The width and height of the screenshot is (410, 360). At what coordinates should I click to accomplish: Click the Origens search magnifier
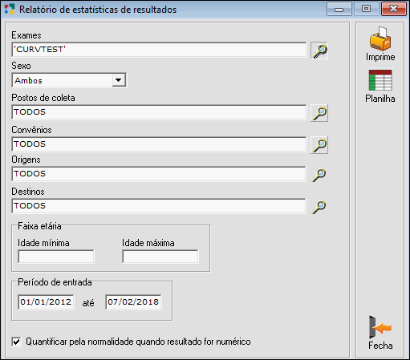pos(319,175)
